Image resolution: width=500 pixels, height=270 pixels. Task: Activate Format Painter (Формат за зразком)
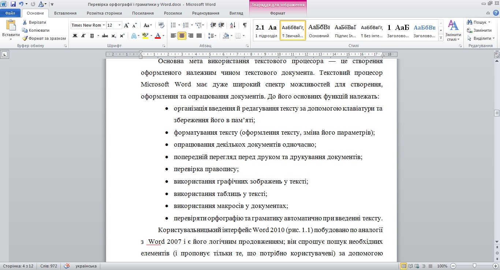44,38
